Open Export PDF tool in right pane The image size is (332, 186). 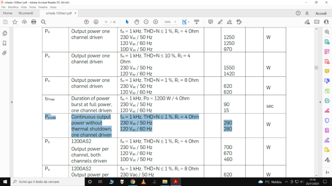click(327, 42)
